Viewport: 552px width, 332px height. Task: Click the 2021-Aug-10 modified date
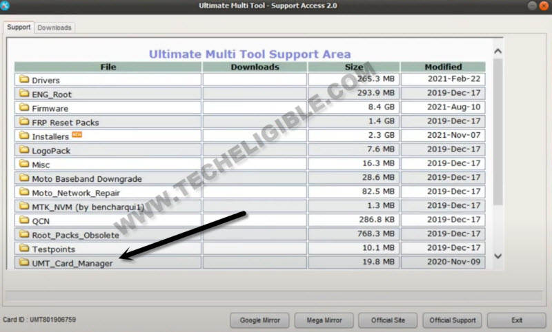click(454, 107)
